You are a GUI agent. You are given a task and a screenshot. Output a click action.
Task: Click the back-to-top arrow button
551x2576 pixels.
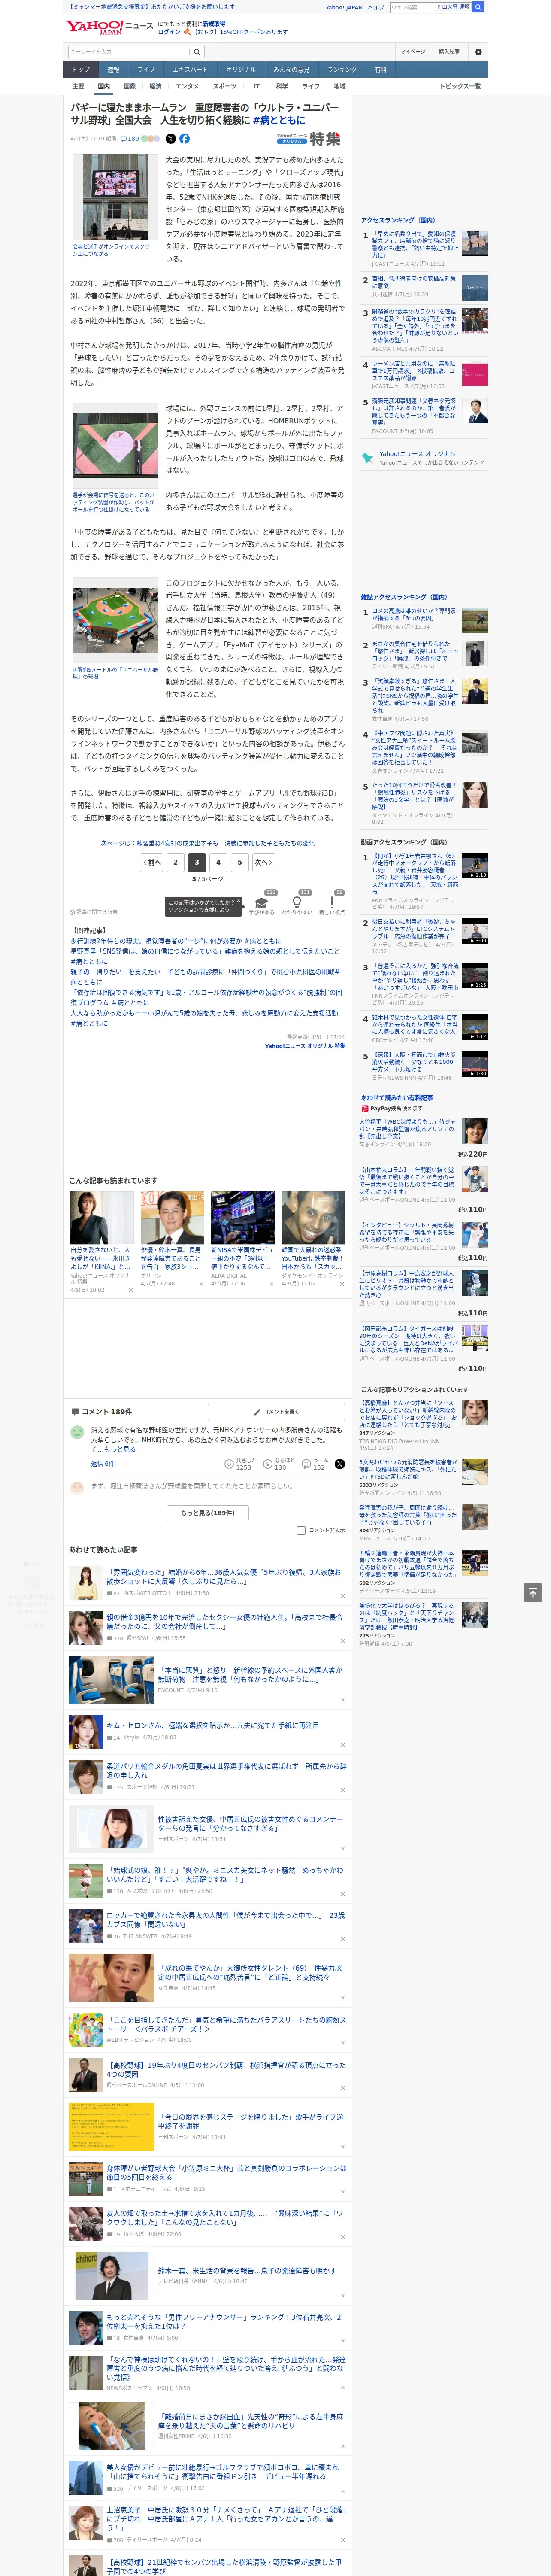point(533,1592)
